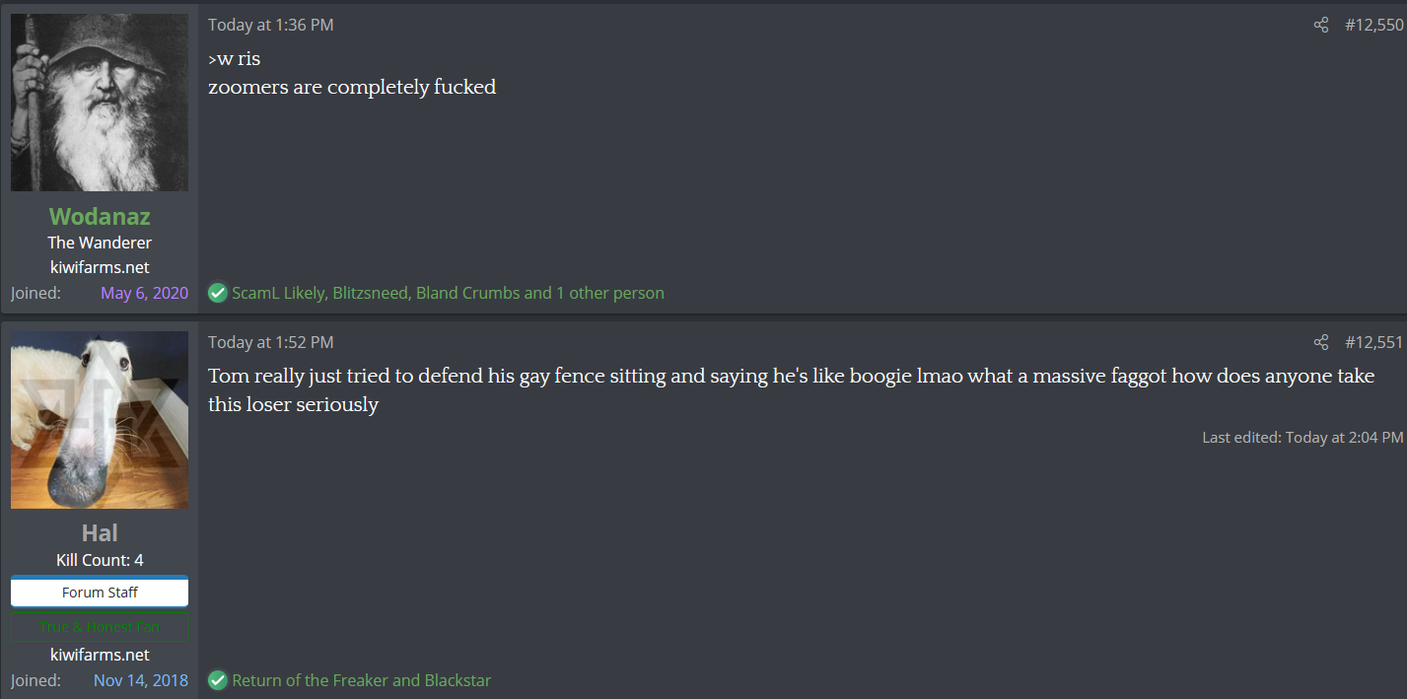Screen dimensions: 1407x699
Task: Click kiwifarms.net under Hal
Action: click(100, 655)
